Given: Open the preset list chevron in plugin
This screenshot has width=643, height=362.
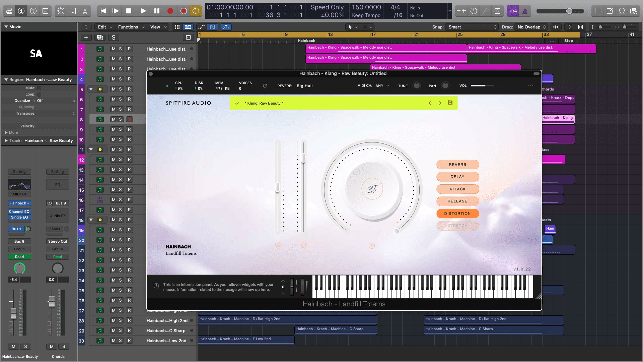Looking at the screenshot, I should pos(236,103).
